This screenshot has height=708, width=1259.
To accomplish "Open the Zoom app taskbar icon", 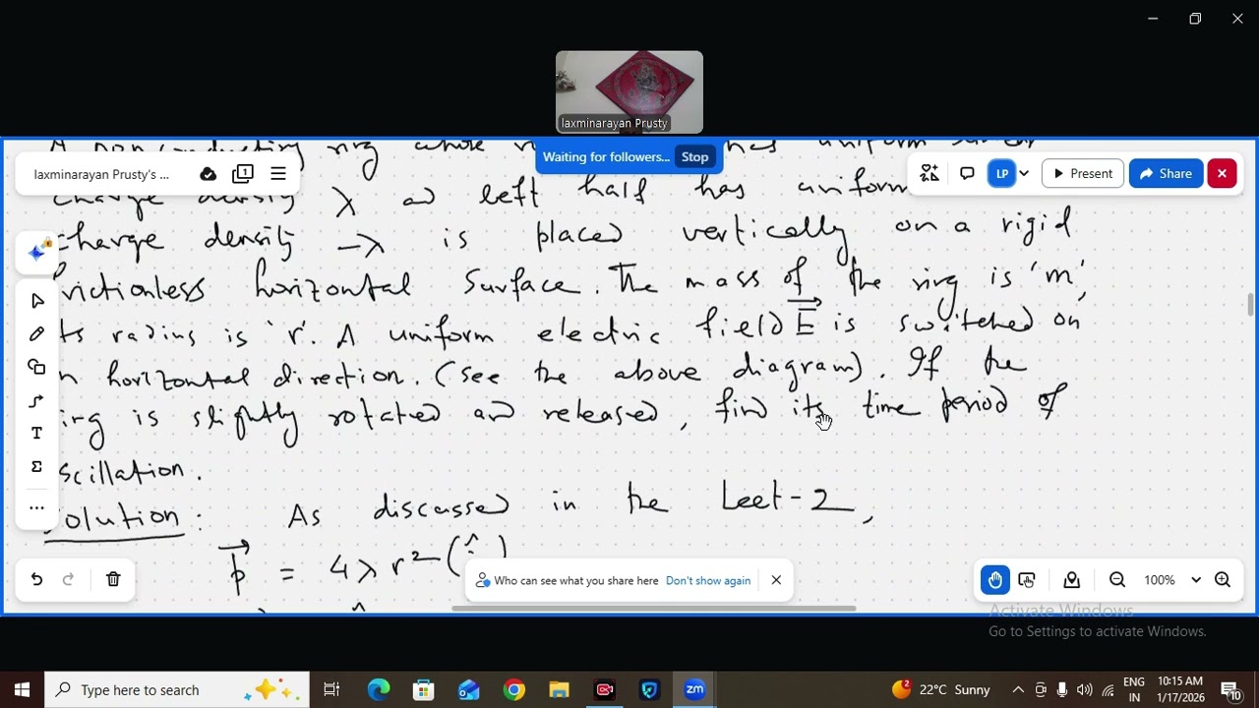I will pos(694,690).
